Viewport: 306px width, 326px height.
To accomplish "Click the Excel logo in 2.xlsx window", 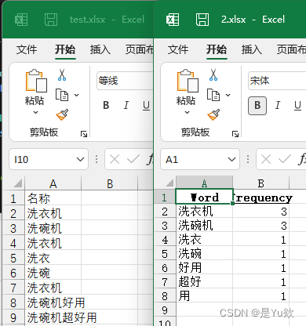I will click(x=173, y=20).
